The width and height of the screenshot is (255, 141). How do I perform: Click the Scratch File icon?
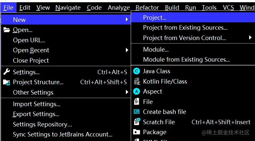pyautogui.click(x=137, y=122)
